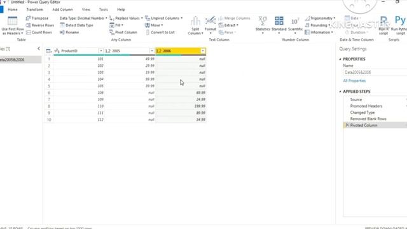Image resolution: width=407 pixels, height=229 pixels.
Task: Open 2006 column filter dropdown
Action: click(x=203, y=51)
